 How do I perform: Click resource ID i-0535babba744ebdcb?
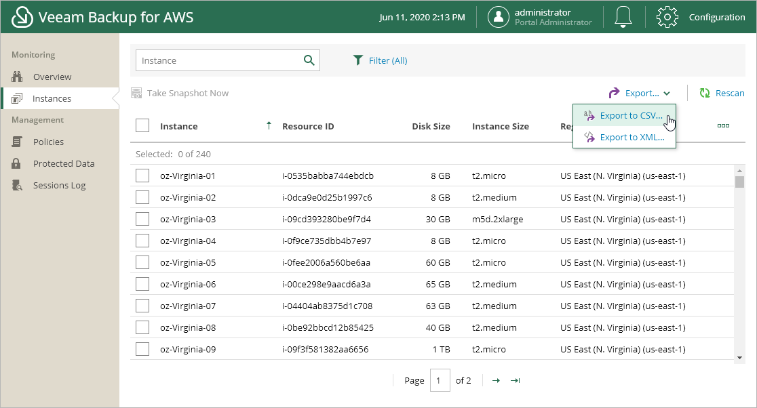(328, 176)
